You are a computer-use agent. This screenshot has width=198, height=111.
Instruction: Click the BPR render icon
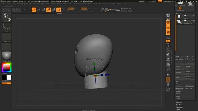168,15
